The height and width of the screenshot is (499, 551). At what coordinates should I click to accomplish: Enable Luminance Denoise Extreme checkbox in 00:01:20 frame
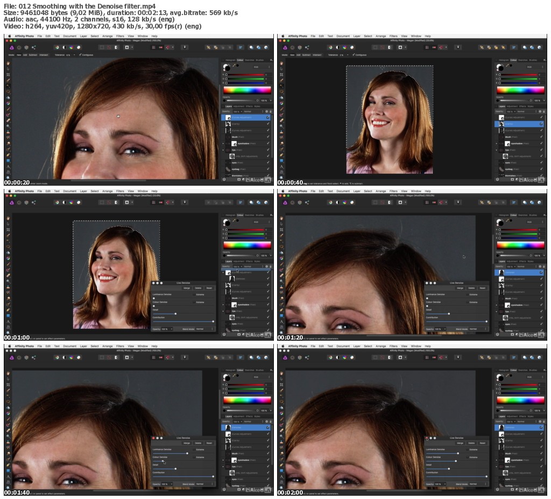point(467,294)
